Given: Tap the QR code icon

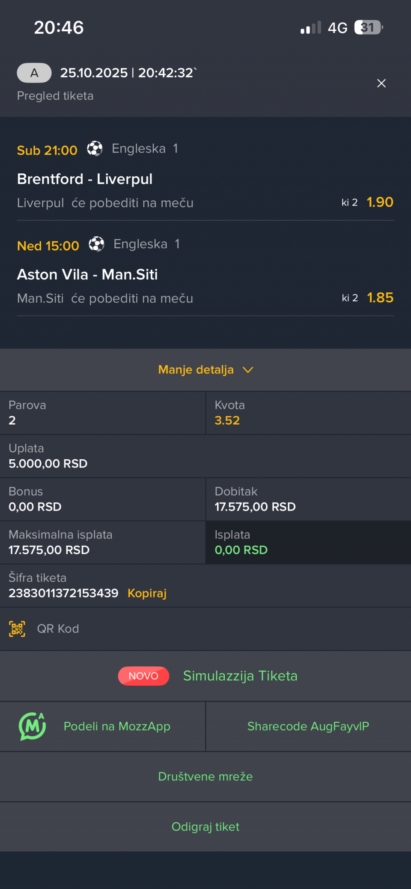Looking at the screenshot, I should pos(17,629).
